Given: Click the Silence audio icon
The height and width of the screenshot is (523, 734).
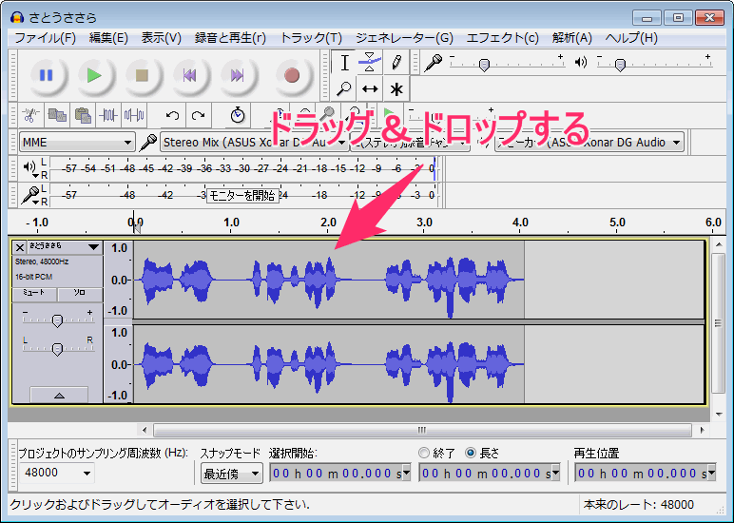Looking at the screenshot, I should 134,115.
